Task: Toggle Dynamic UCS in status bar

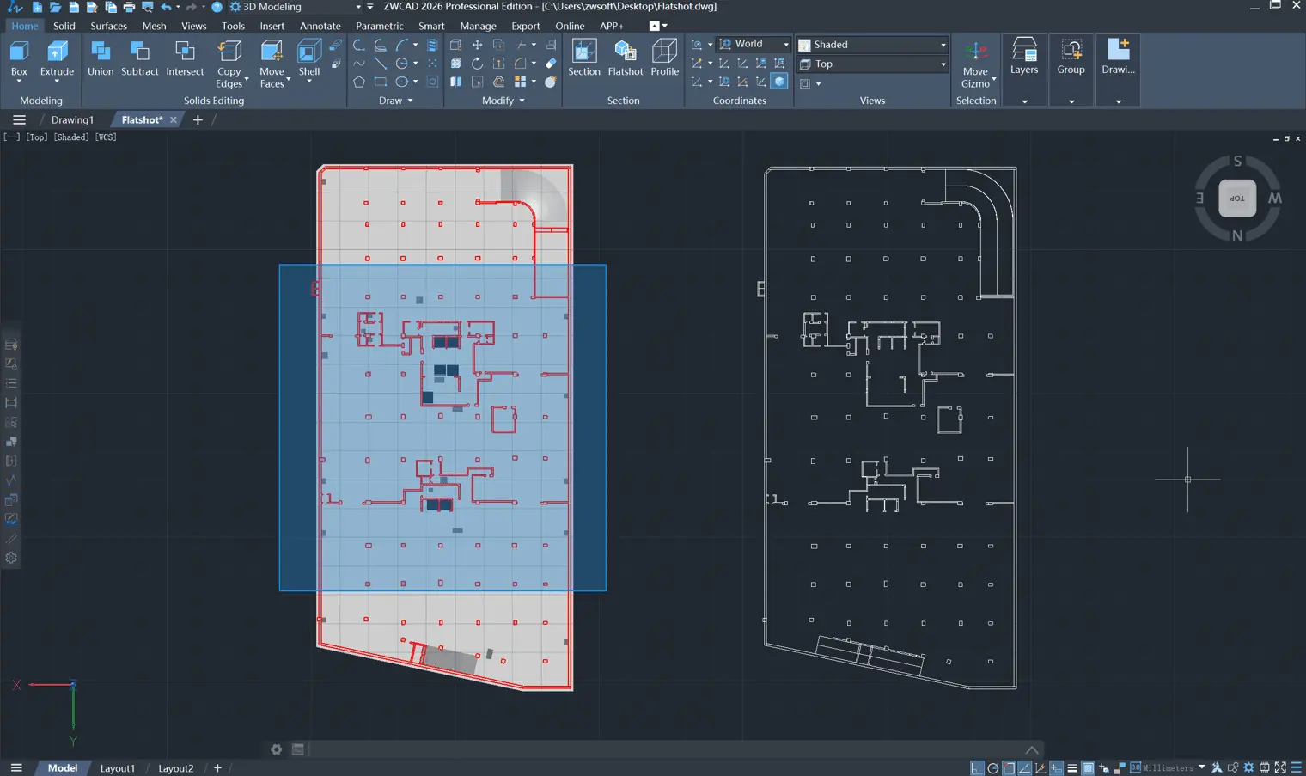Action: [x=1041, y=767]
